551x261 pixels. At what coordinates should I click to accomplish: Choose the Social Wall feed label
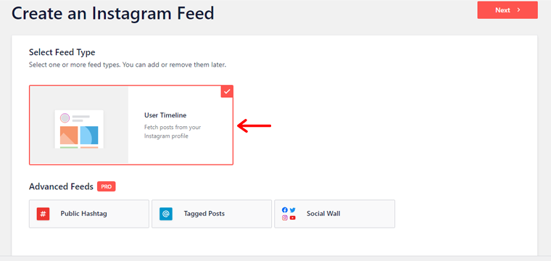[x=323, y=214]
